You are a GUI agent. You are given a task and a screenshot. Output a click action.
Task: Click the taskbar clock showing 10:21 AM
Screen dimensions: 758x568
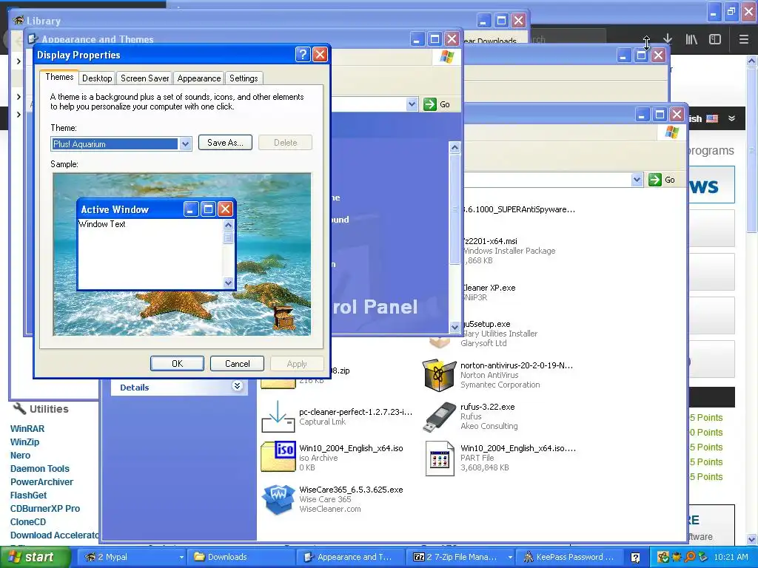point(731,557)
